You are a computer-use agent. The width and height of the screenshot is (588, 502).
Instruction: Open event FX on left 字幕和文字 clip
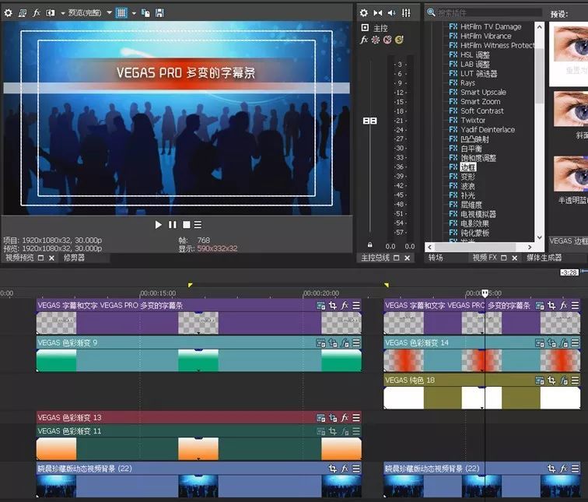(x=345, y=305)
